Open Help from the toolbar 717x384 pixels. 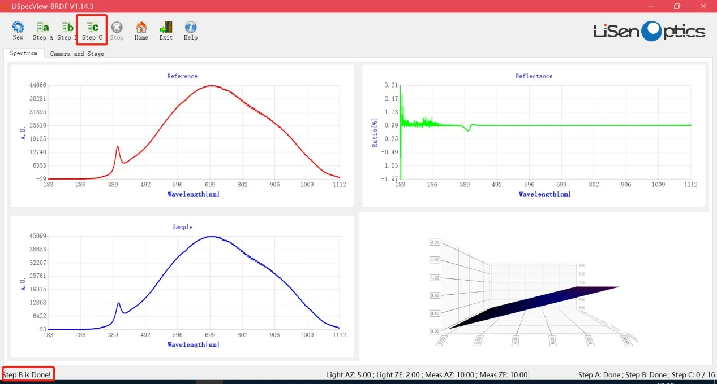[x=191, y=30]
